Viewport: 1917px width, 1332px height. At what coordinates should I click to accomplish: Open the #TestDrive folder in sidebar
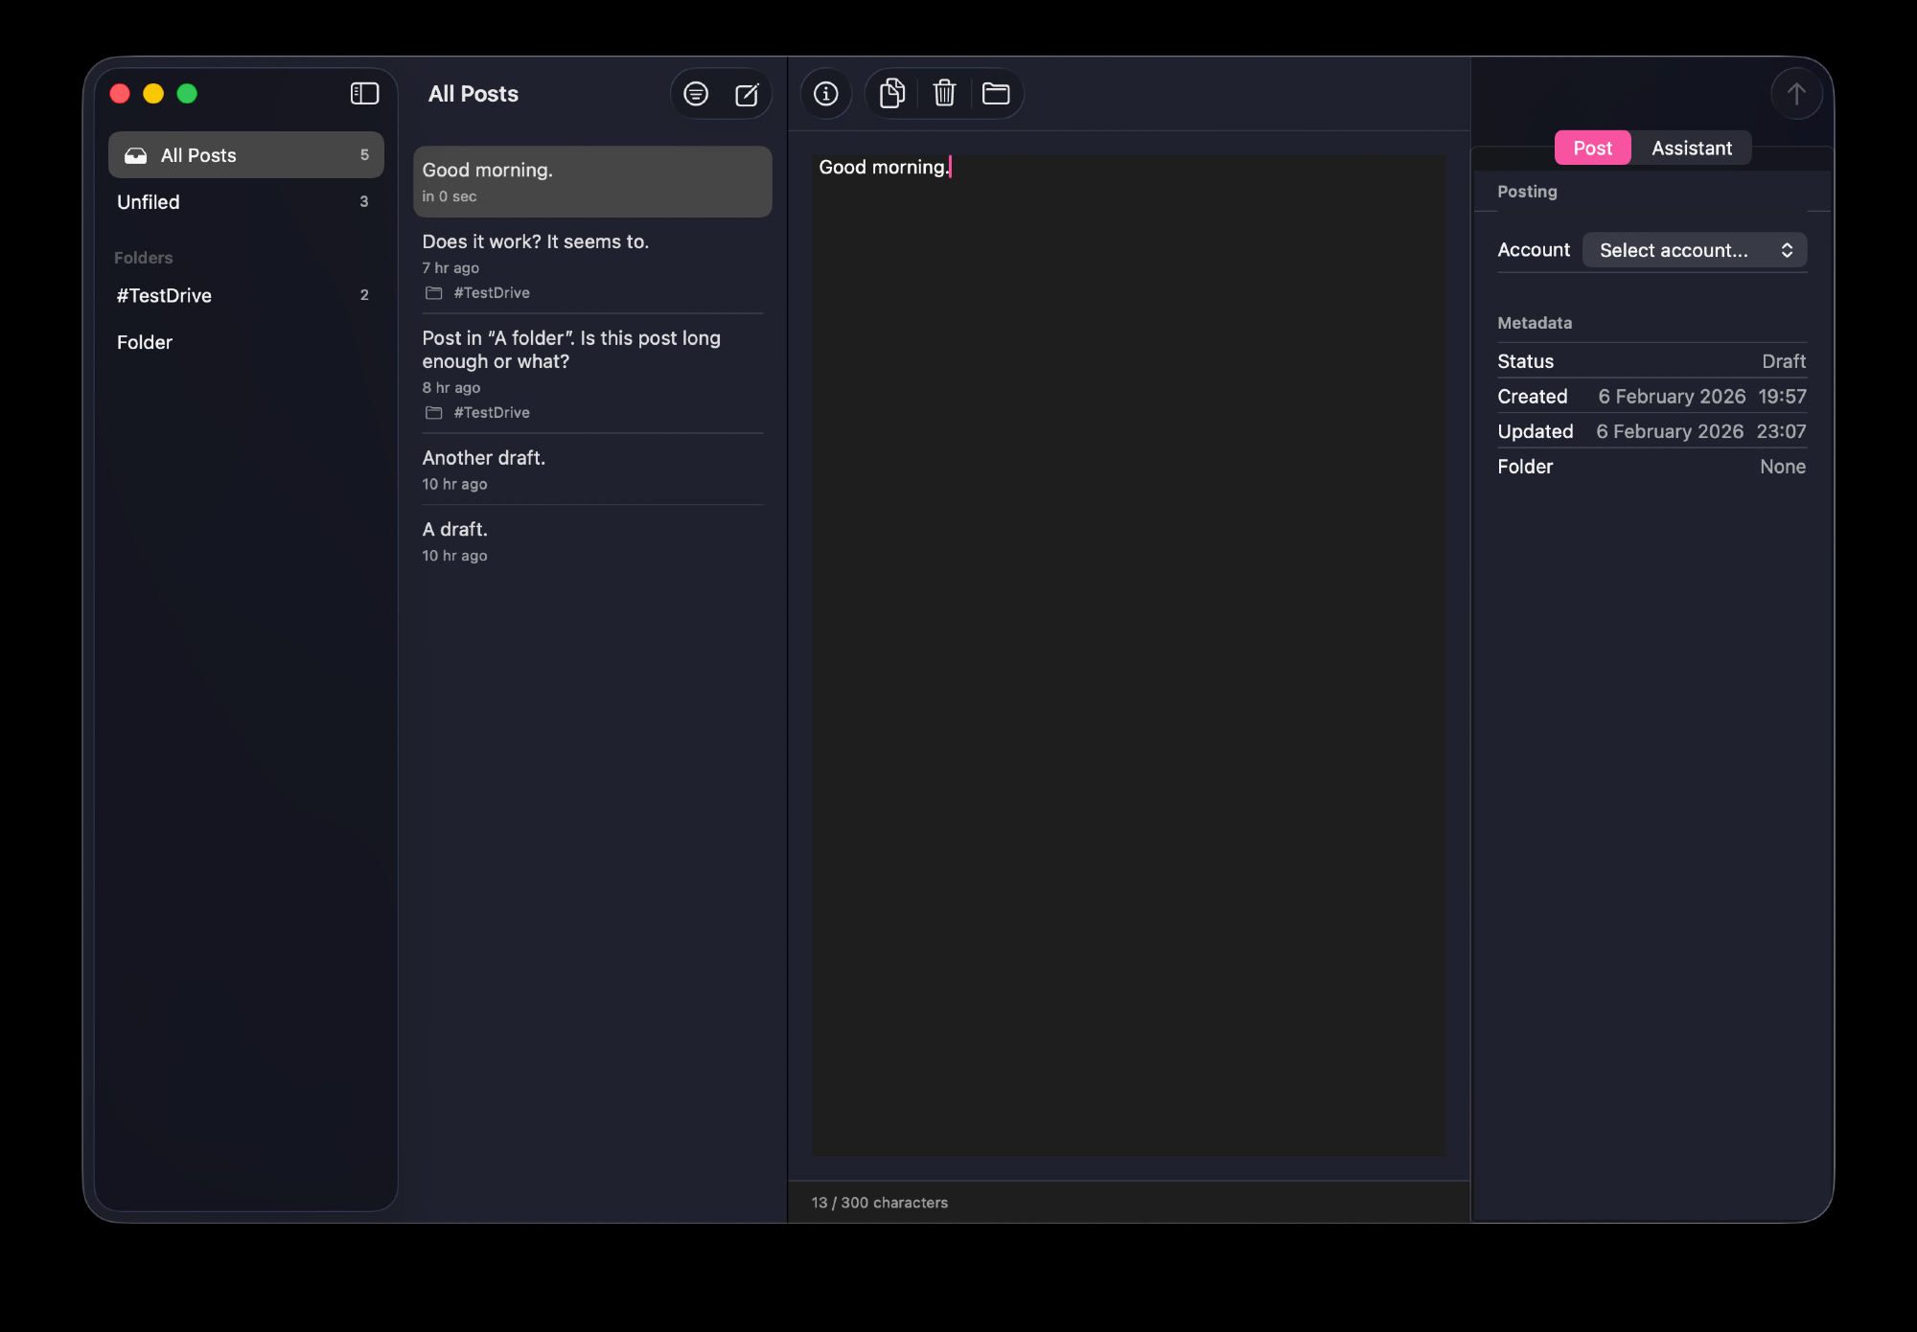(245, 296)
